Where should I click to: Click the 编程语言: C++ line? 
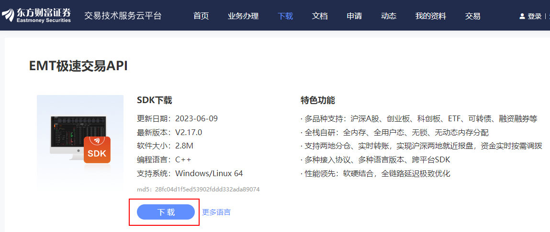point(164,159)
